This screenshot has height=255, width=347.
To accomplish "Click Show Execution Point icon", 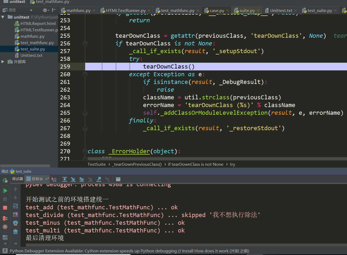I will coord(54,179).
